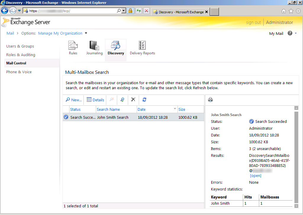Click the Multi-Mailbox Search heading
Viewport: 303px width, 215px height.
[87, 72]
